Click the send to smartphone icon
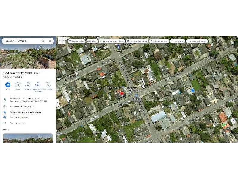The width and height of the screenshot is (238, 179). [x=38, y=85]
